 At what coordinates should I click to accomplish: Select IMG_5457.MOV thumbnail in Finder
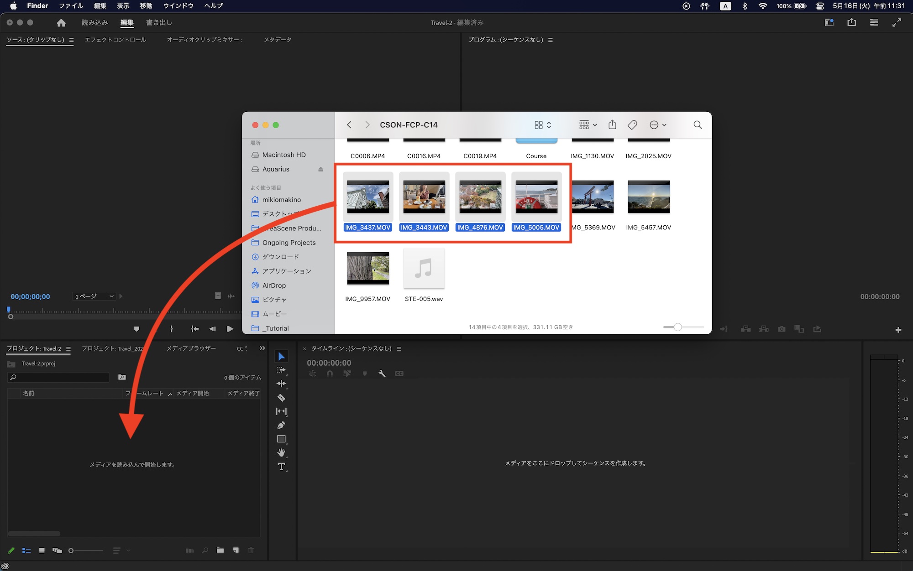click(648, 197)
